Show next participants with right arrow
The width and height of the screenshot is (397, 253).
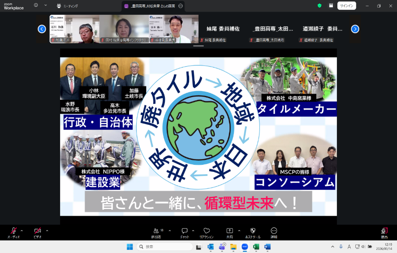tap(355, 29)
